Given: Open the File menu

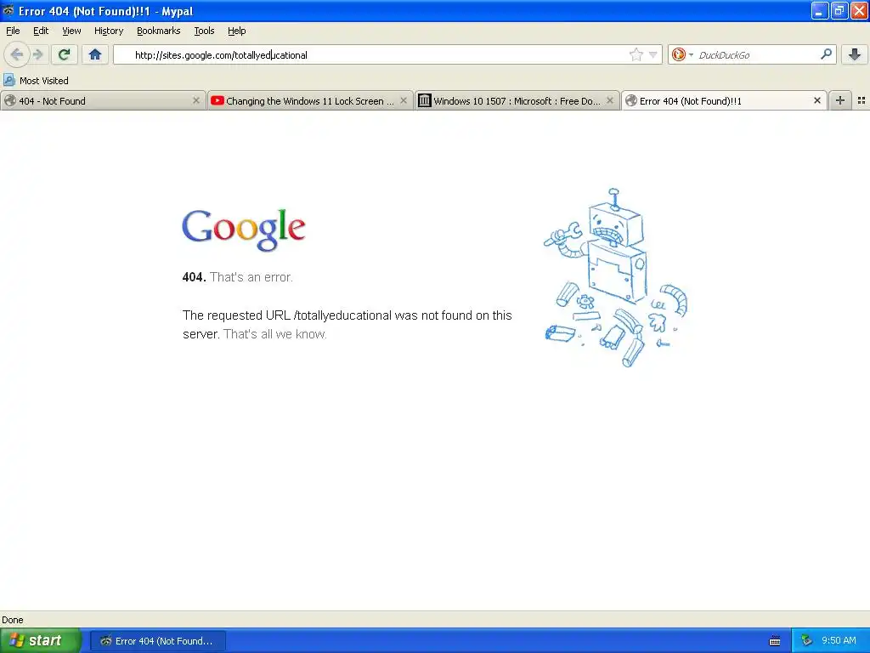Looking at the screenshot, I should pyautogui.click(x=13, y=31).
